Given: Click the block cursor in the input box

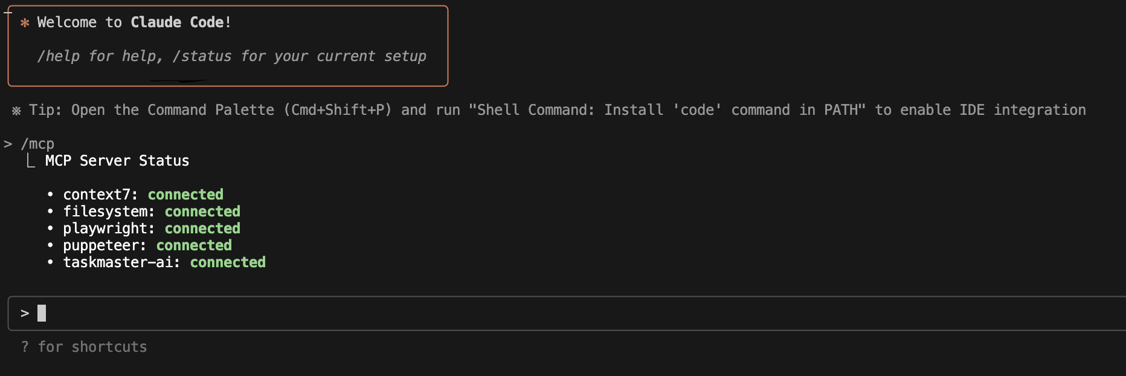Looking at the screenshot, I should coord(42,313).
